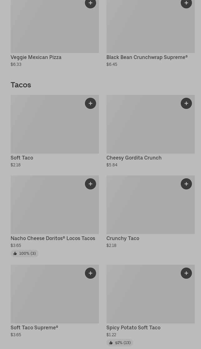This screenshot has width=201, height=349.
Task: Open the Soft Taco Supreme item name
Action: point(34,327)
